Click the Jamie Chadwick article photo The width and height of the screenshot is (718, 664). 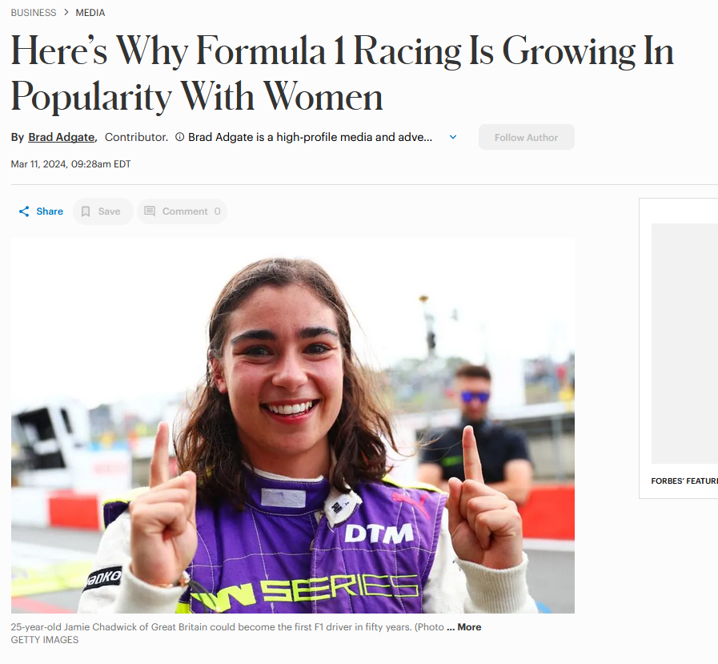292,425
